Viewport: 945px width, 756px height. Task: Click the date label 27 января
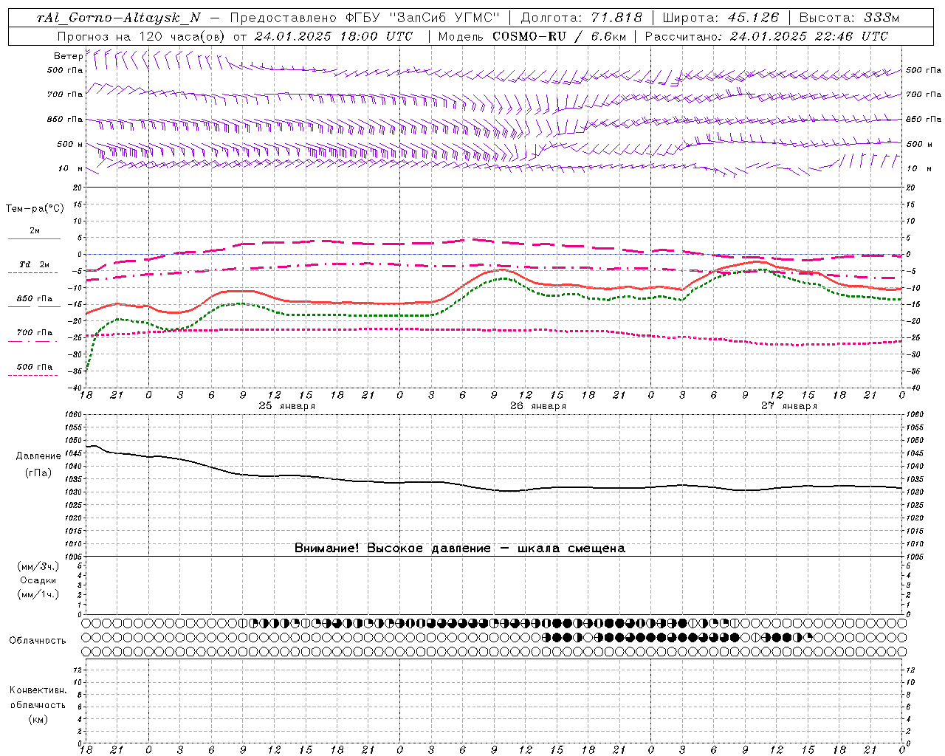pyautogui.click(x=789, y=406)
